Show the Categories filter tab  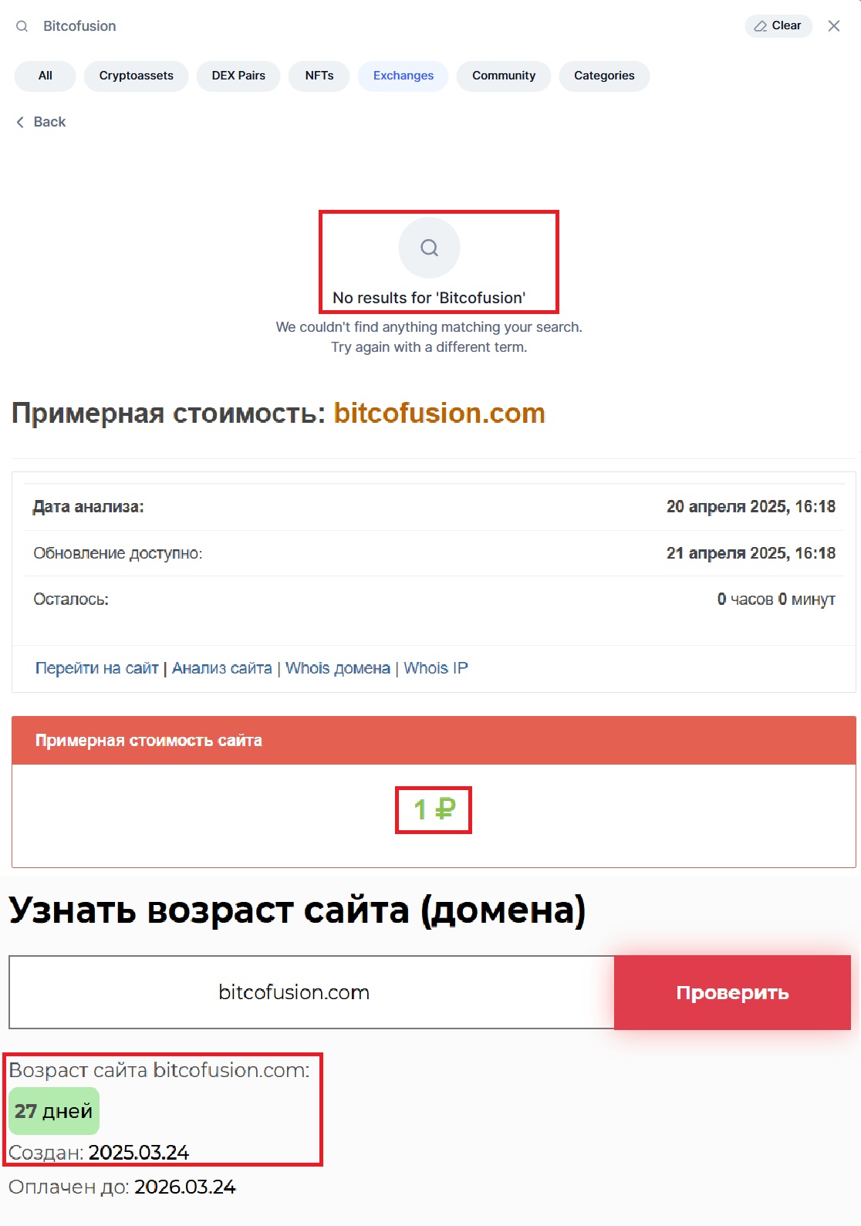pos(604,76)
